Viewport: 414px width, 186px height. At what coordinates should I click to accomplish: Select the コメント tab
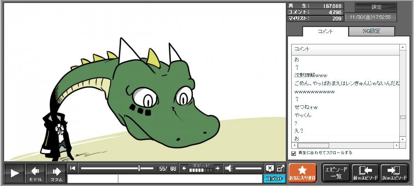point(325,31)
